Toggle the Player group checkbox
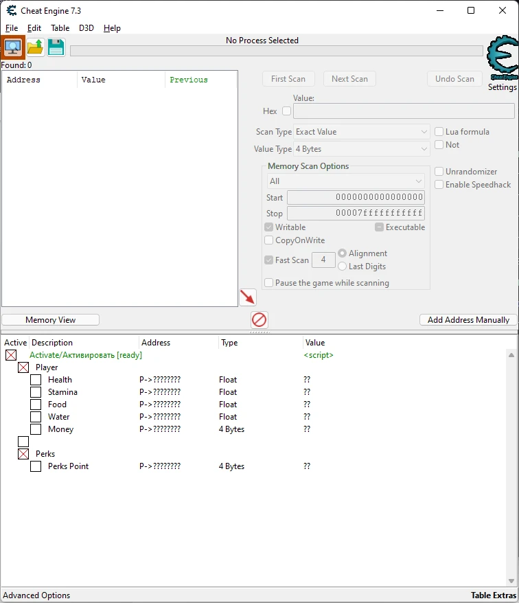 pyautogui.click(x=23, y=367)
